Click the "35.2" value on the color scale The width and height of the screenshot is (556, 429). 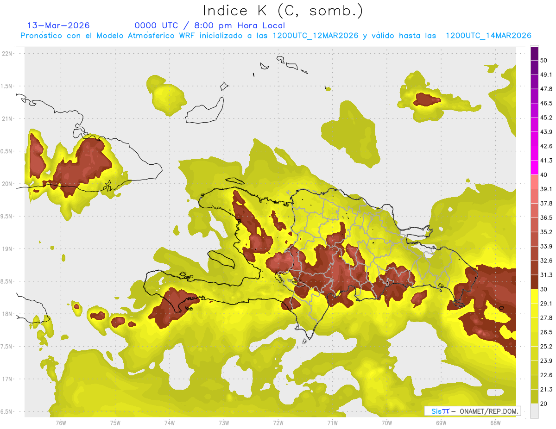point(546,232)
